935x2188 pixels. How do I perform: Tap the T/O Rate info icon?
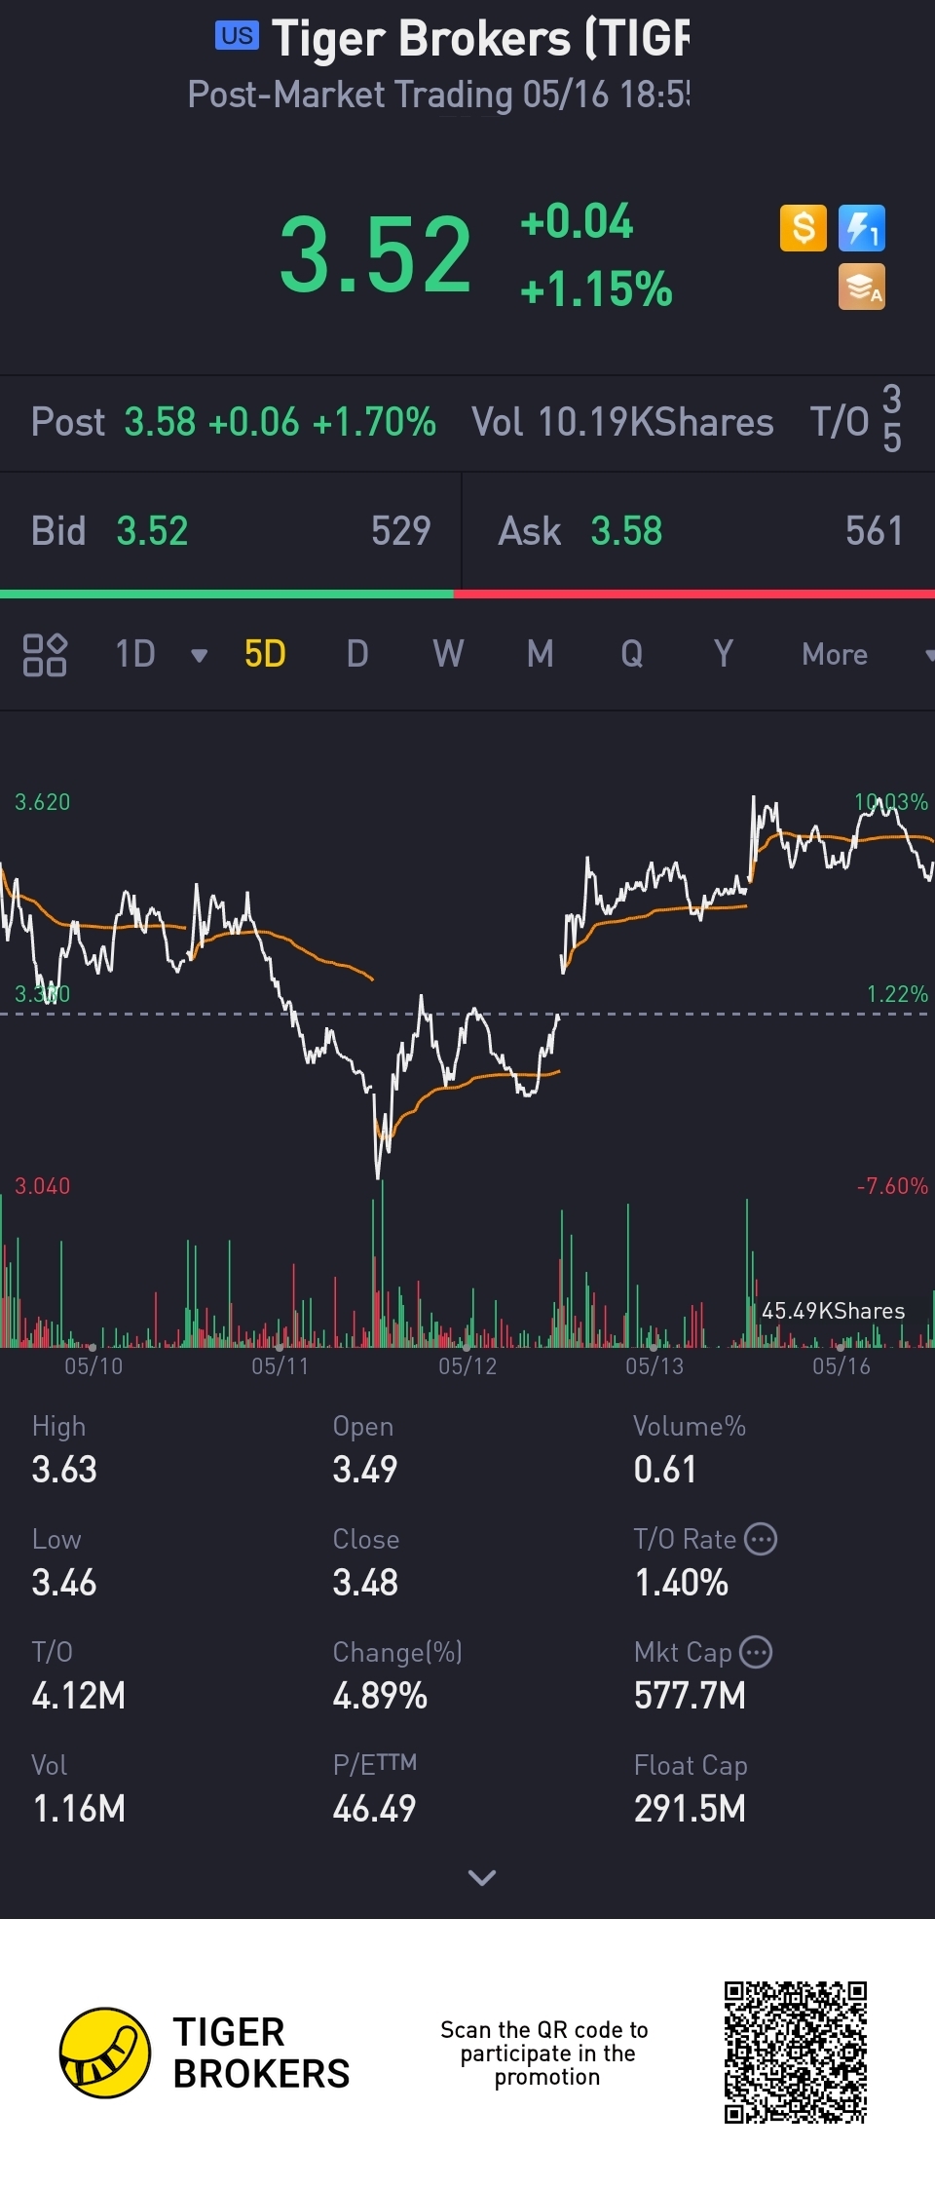click(x=761, y=1539)
